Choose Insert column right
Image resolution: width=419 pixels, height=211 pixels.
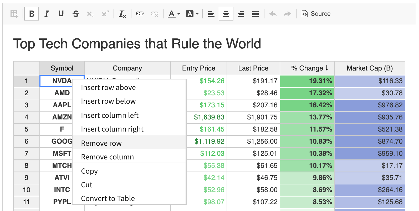click(x=129, y=129)
